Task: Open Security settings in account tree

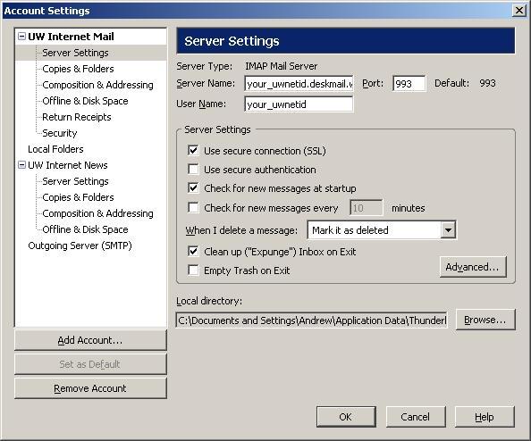Action: 60,133
